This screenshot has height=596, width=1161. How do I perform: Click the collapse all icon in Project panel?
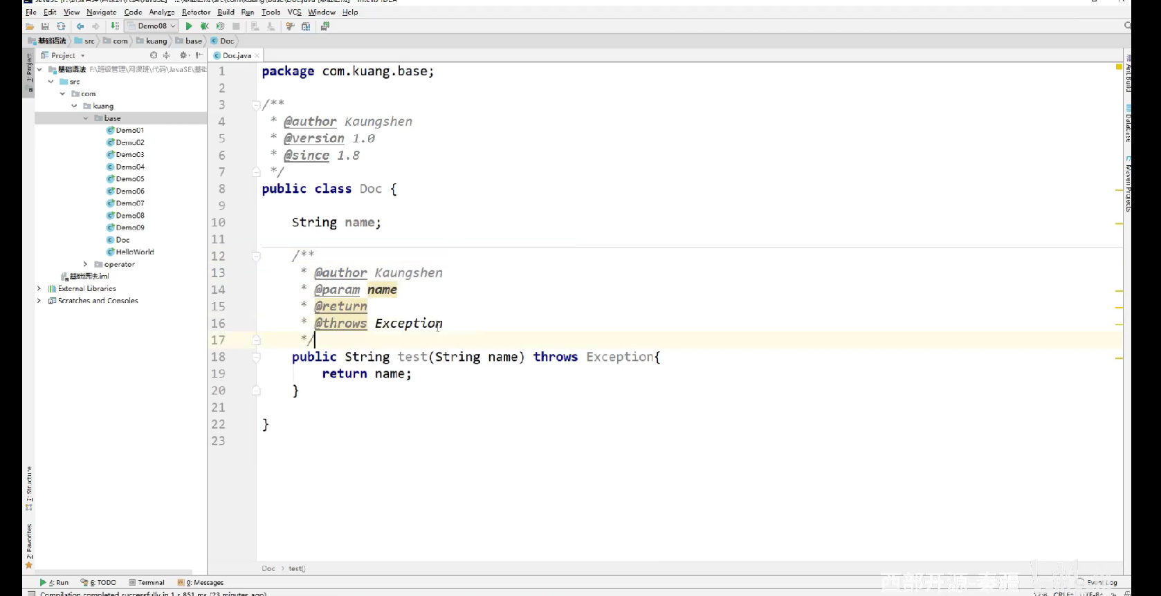click(167, 55)
